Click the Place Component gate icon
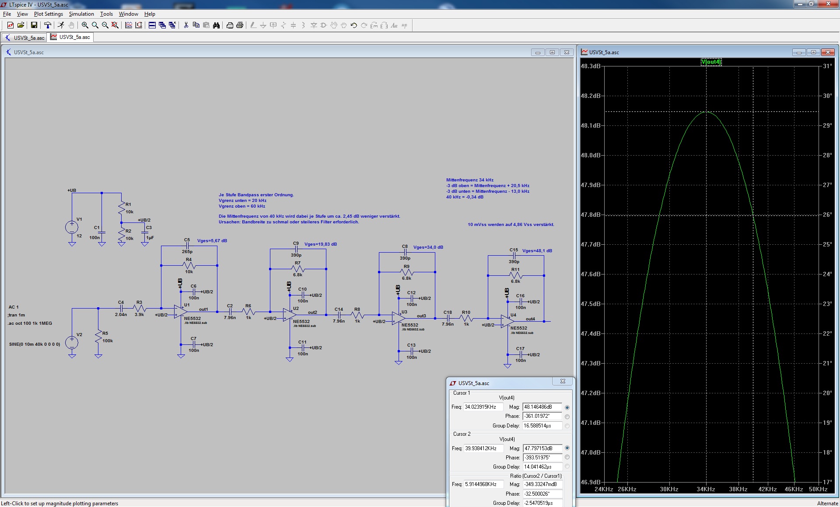840x507 pixels. [x=324, y=25]
